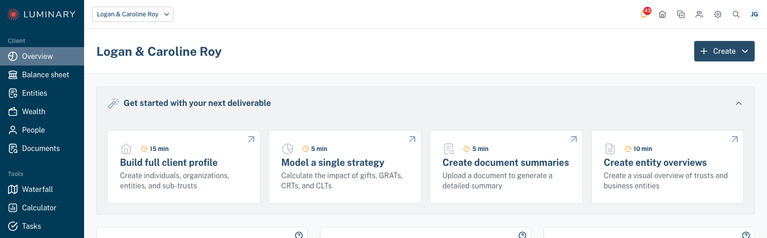This screenshot has width=767, height=238.
Task: Click Create a visual overview description text
Action: [x=666, y=181]
